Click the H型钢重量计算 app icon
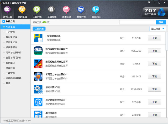 [38, 38]
